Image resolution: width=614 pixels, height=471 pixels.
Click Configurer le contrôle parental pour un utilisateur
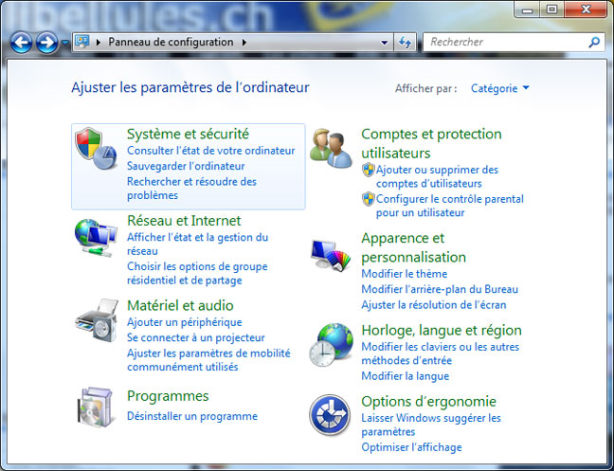coord(450,206)
